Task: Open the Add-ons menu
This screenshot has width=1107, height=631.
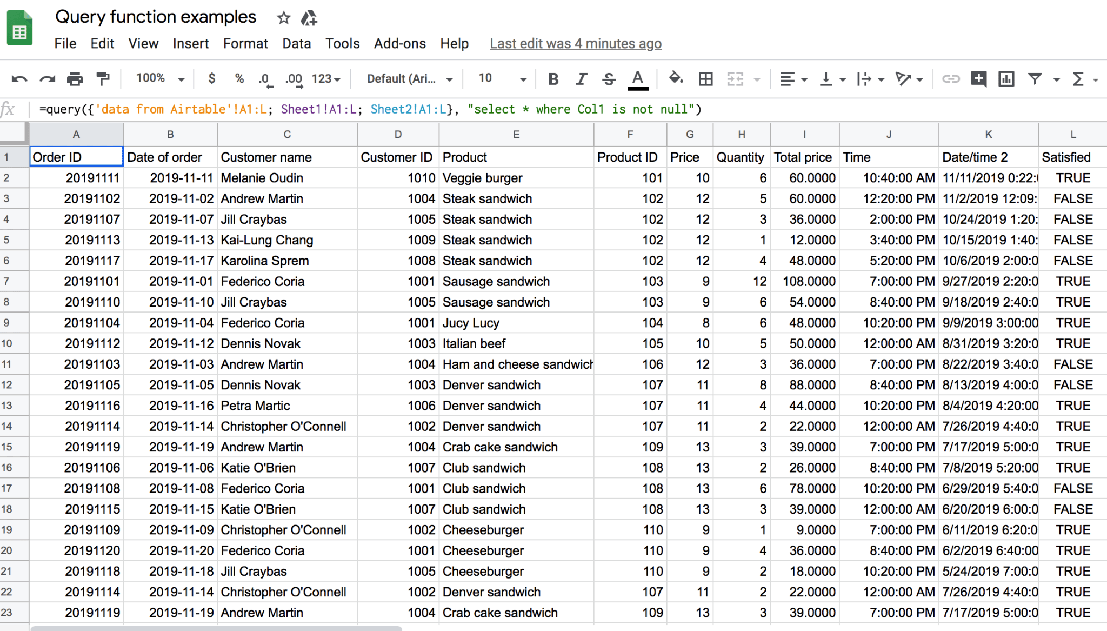Action: coord(399,44)
